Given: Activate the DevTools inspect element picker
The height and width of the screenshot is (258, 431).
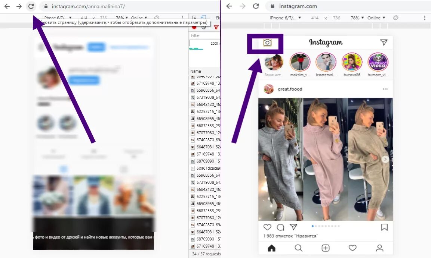Looking at the screenshot, I should 194,18.
